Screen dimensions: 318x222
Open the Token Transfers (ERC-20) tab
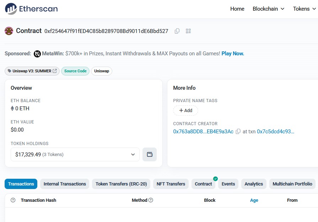point(121,184)
